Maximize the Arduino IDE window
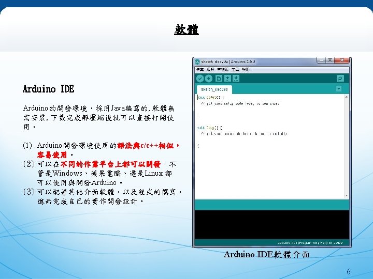Image resolution: width=373 pixels, height=279 pixels. [x=330, y=60]
